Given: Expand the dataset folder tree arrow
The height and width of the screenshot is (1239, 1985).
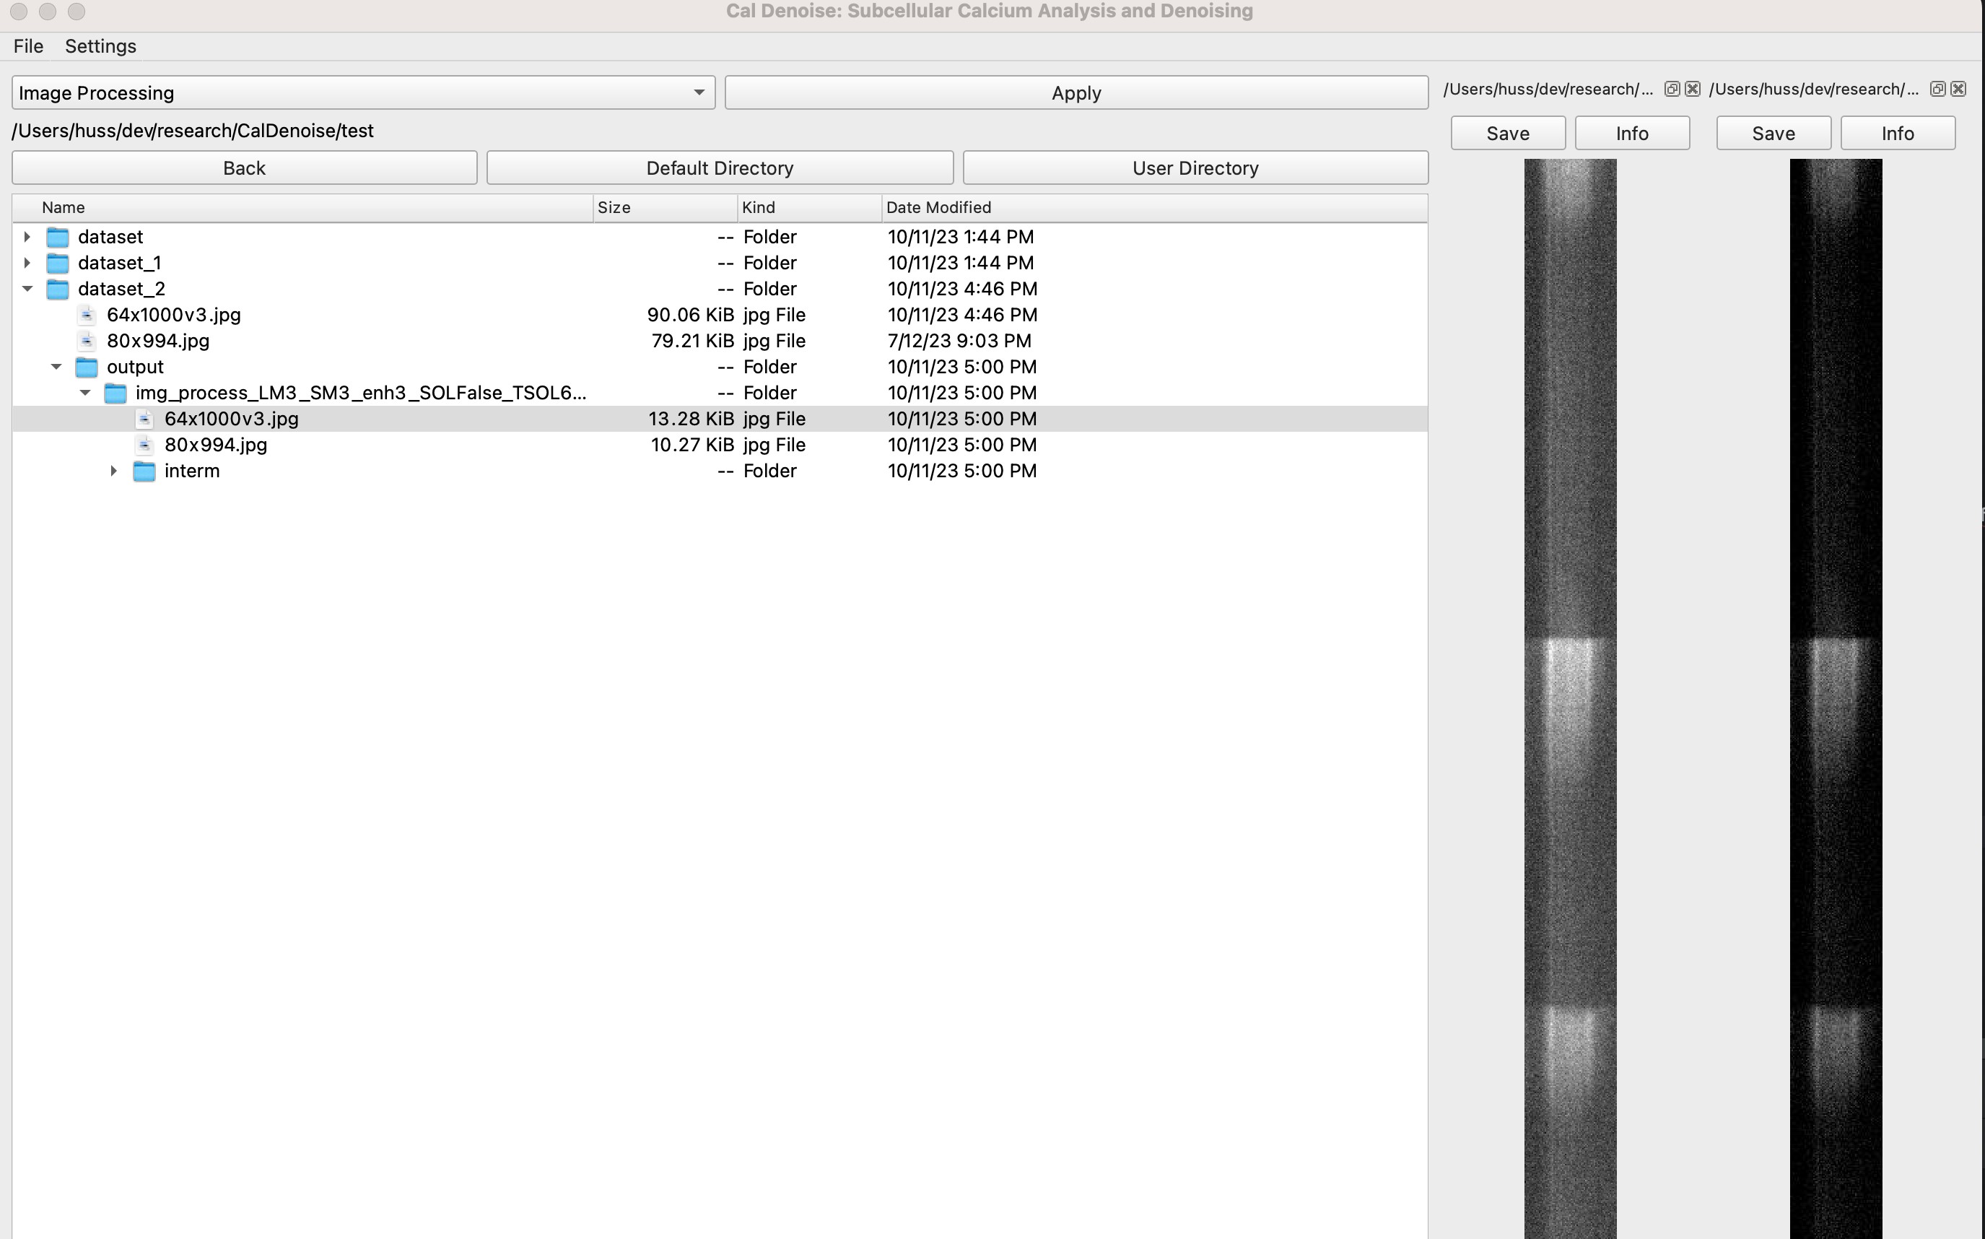Looking at the screenshot, I should [x=27, y=237].
